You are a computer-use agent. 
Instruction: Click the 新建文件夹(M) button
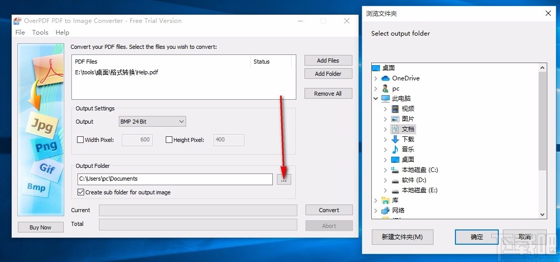pyautogui.click(x=402, y=237)
